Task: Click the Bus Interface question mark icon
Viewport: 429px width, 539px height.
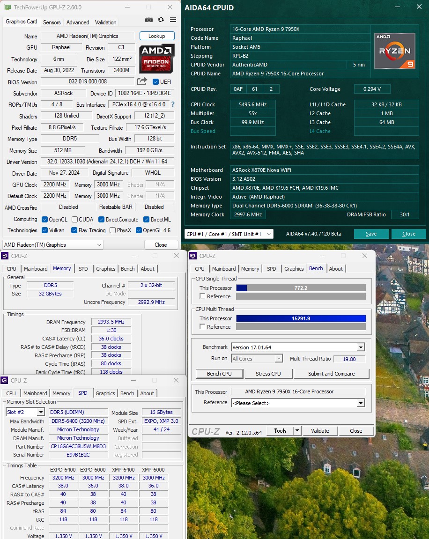Action: [173, 104]
